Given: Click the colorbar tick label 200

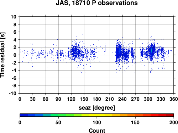Looking at the screenshot, I should [x=174, y=122].
